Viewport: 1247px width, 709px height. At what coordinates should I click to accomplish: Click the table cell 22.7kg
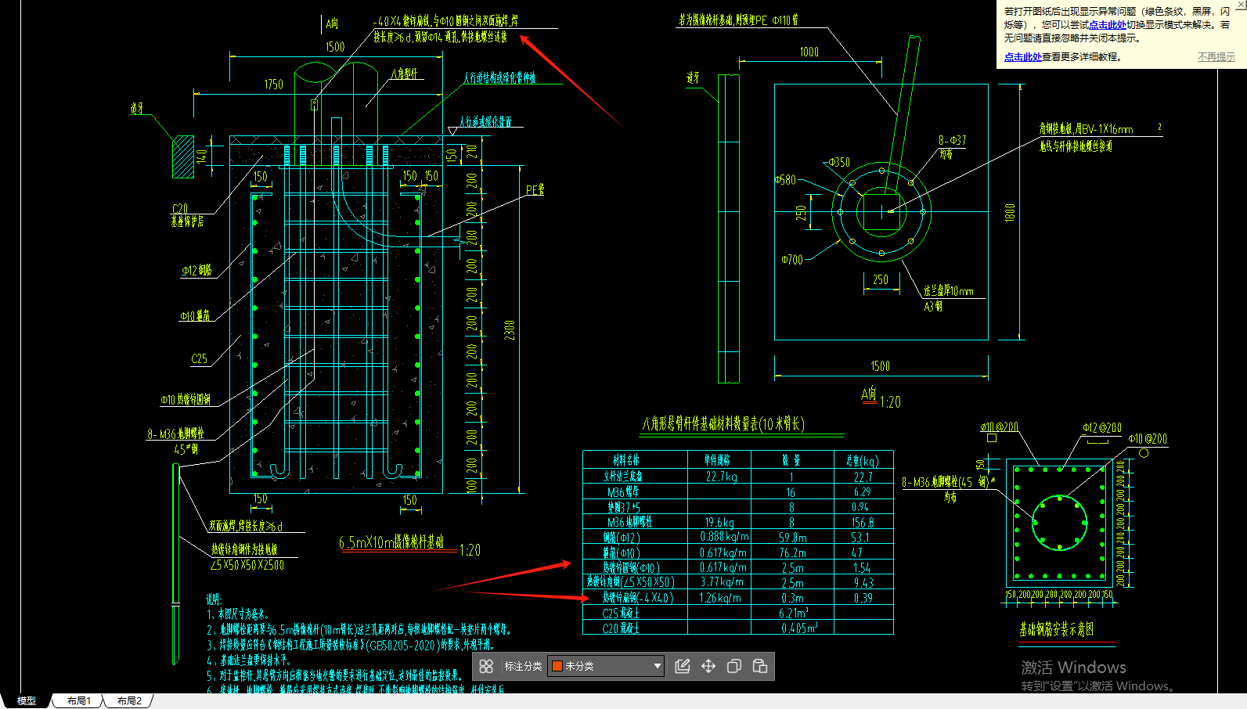coord(721,477)
